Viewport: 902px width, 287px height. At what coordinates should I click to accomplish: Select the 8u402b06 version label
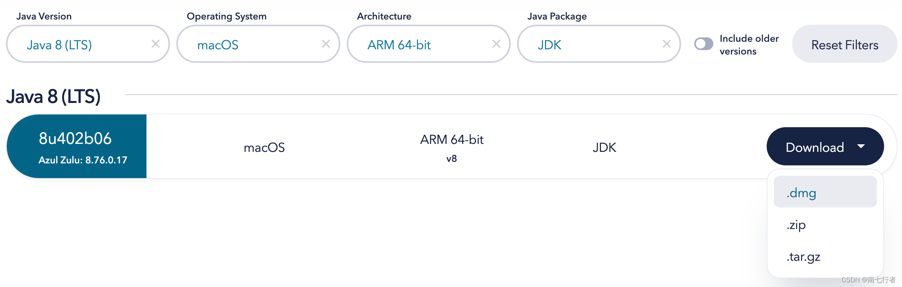(75, 138)
